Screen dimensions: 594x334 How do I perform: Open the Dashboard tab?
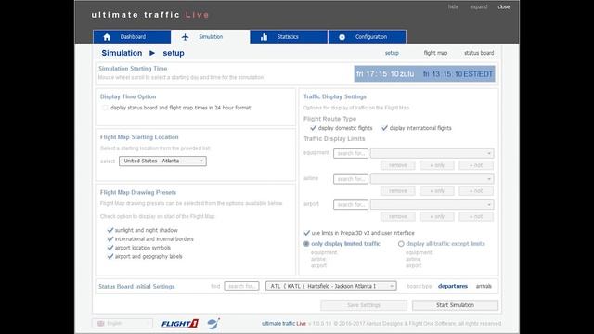coord(132,37)
